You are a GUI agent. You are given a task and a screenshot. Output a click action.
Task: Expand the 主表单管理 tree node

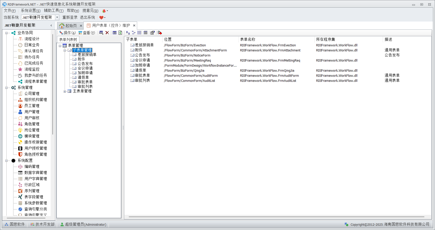coord(65,91)
